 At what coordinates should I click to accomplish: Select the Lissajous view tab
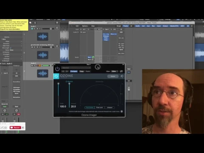point(110,108)
